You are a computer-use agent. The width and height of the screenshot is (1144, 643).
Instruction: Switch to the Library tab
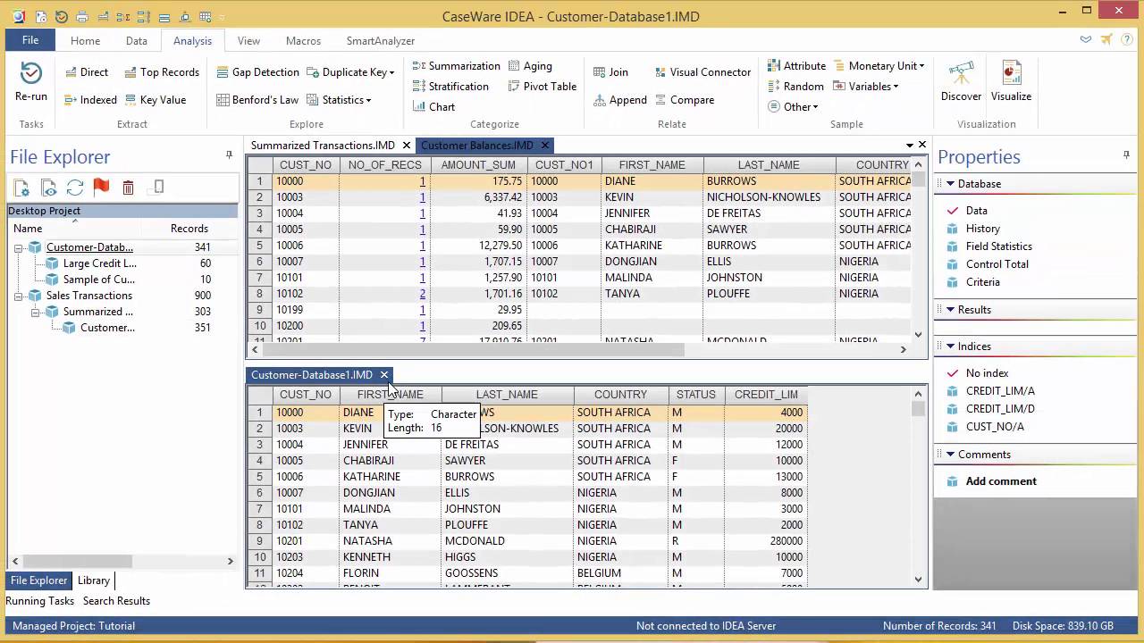94,580
